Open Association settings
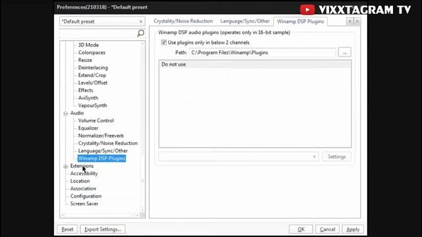This screenshot has width=422, height=237. click(83, 188)
